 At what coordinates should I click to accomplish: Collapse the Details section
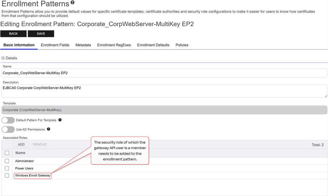(3, 58)
